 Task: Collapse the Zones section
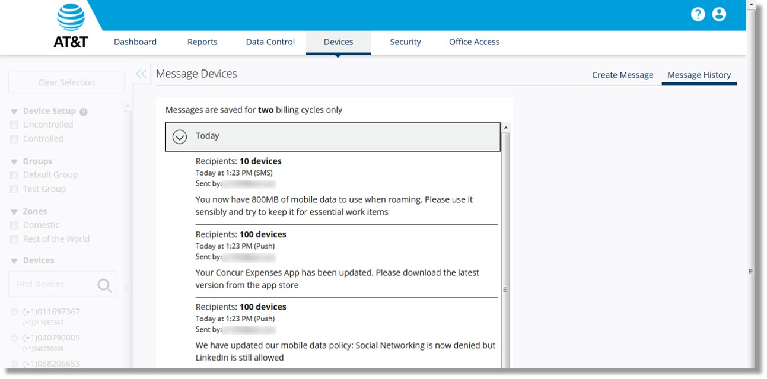tap(13, 211)
